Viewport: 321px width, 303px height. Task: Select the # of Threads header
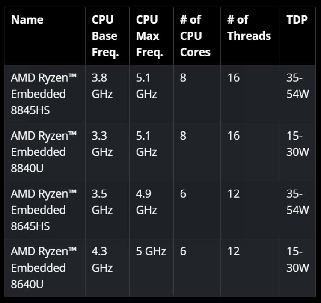click(x=249, y=28)
